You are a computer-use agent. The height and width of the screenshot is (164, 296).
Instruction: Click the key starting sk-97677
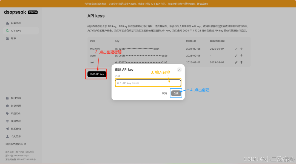point(141,62)
